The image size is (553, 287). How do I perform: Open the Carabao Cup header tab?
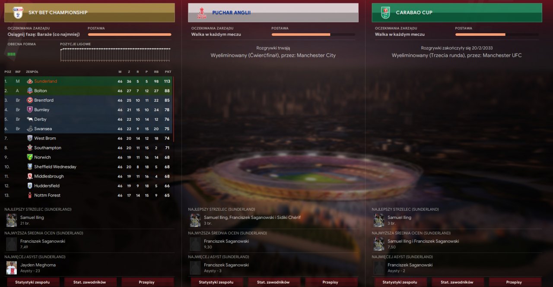tap(457, 12)
